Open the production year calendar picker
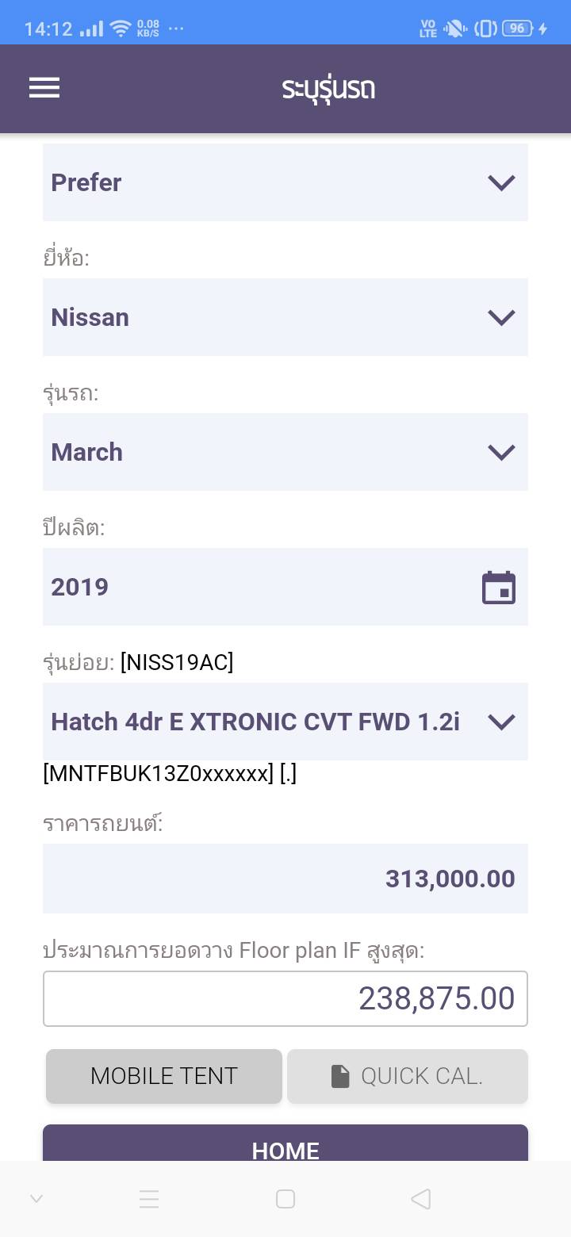 point(499,588)
